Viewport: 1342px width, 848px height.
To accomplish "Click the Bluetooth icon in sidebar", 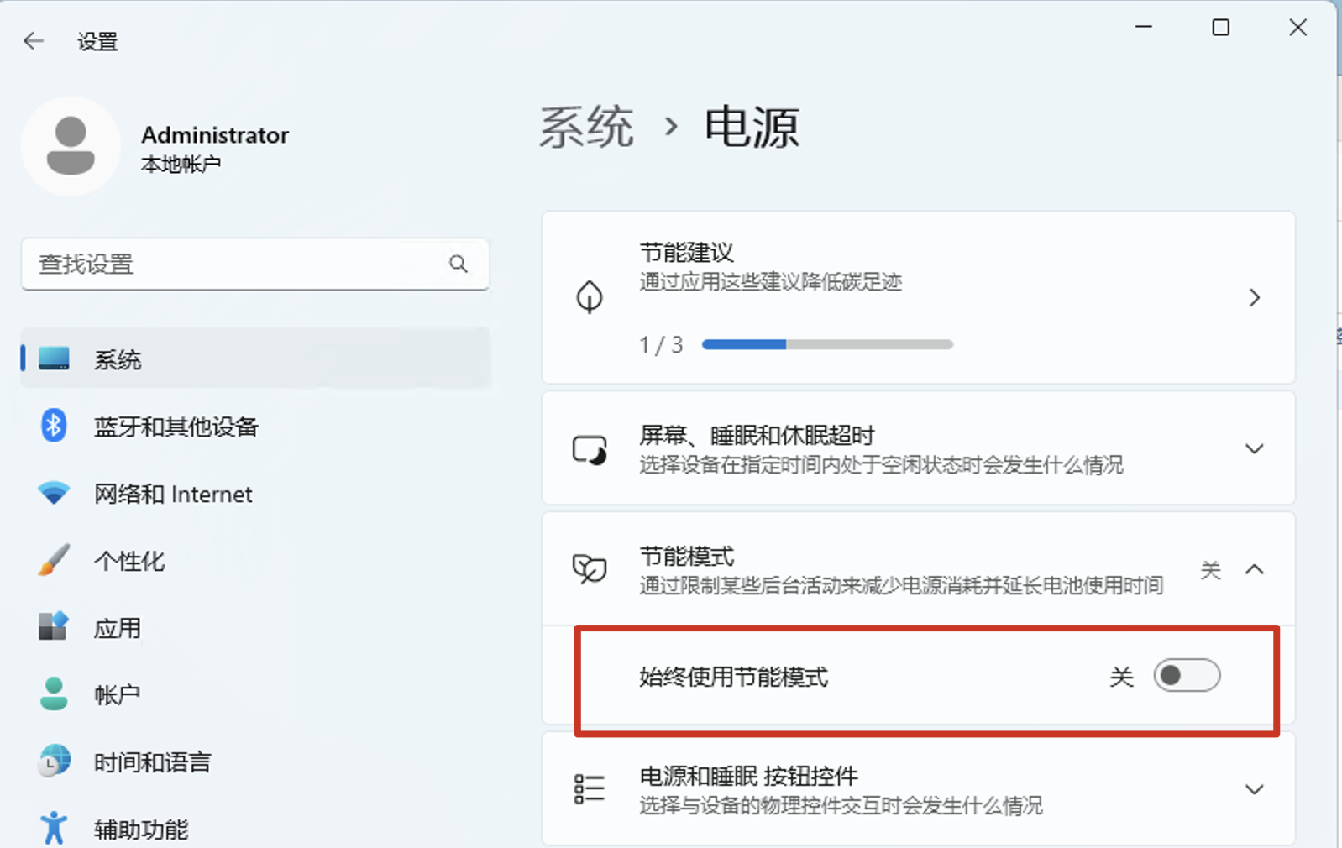I will point(54,426).
